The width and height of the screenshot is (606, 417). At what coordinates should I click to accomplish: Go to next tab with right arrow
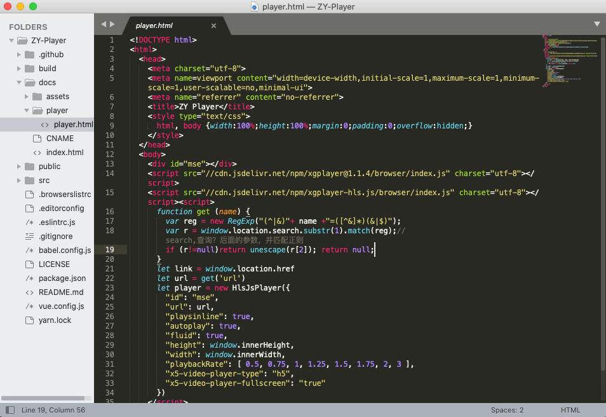coord(112,24)
